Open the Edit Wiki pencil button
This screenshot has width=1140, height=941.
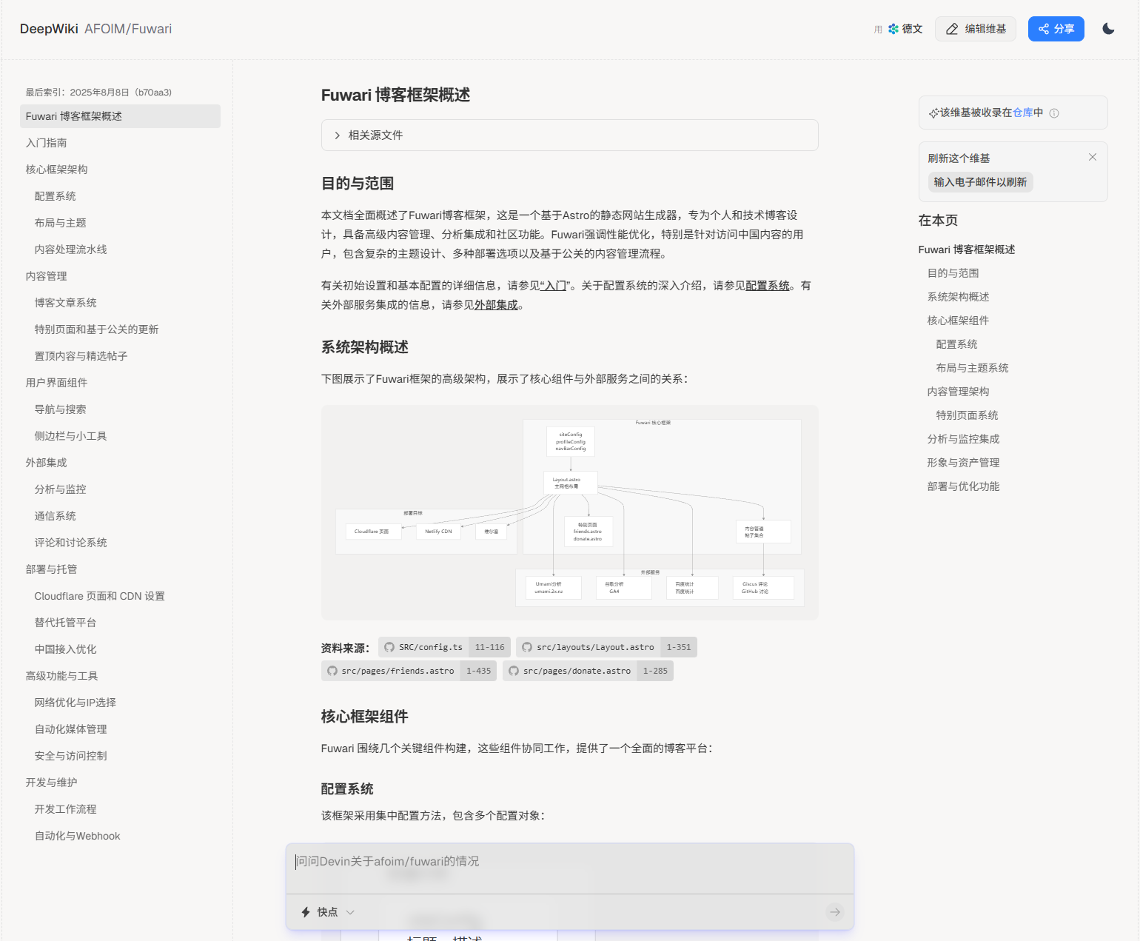click(975, 29)
